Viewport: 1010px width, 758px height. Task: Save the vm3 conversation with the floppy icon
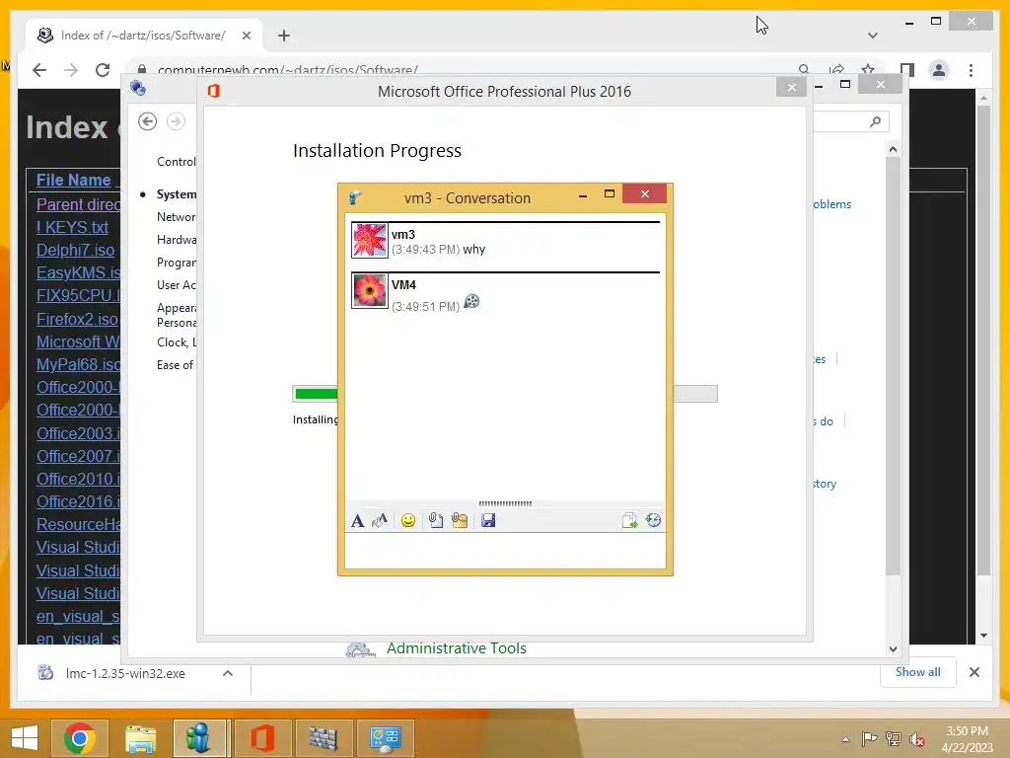coord(488,520)
